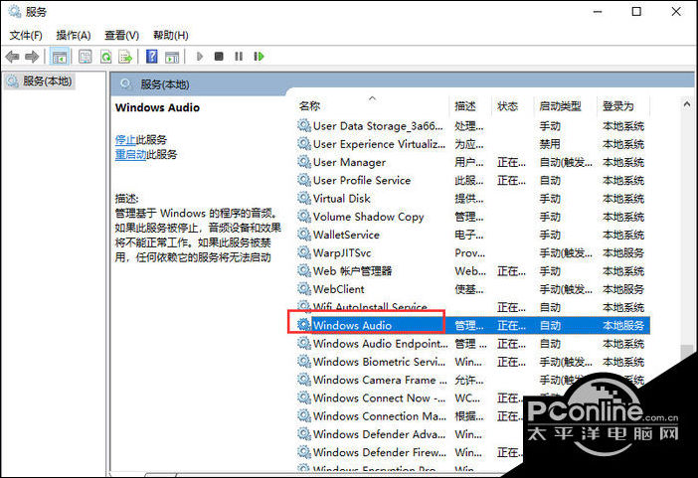Click the gear icon beside Windows Audio
The width and height of the screenshot is (698, 478).
pos(304,325)
